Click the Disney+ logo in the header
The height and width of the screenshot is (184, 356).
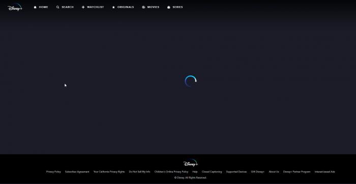click(x=15, y=8)
